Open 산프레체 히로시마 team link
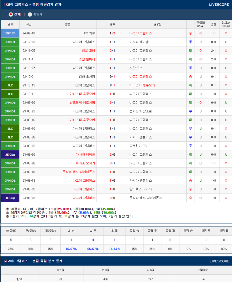The height and width of the screenshot is (282, 232). 82,103
